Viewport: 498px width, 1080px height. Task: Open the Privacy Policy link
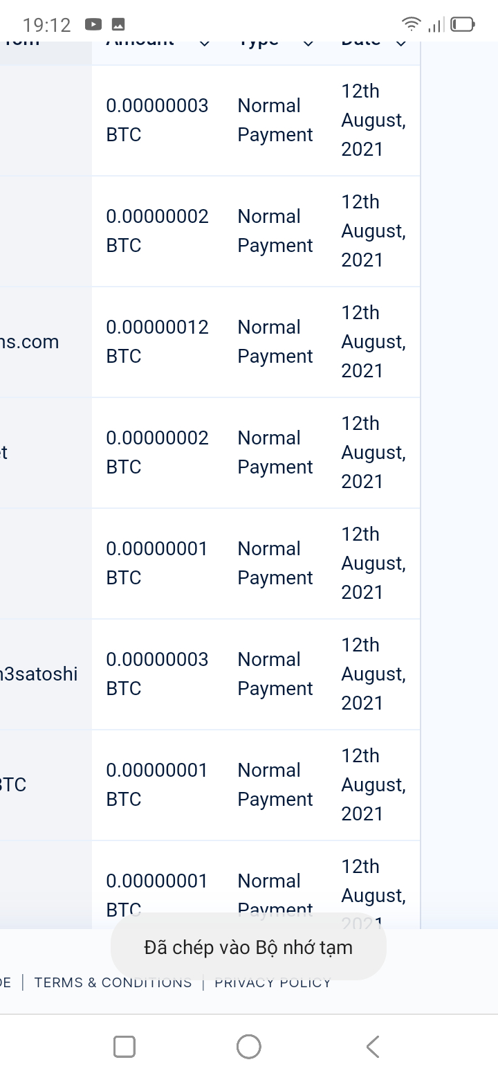click(273, 982)
